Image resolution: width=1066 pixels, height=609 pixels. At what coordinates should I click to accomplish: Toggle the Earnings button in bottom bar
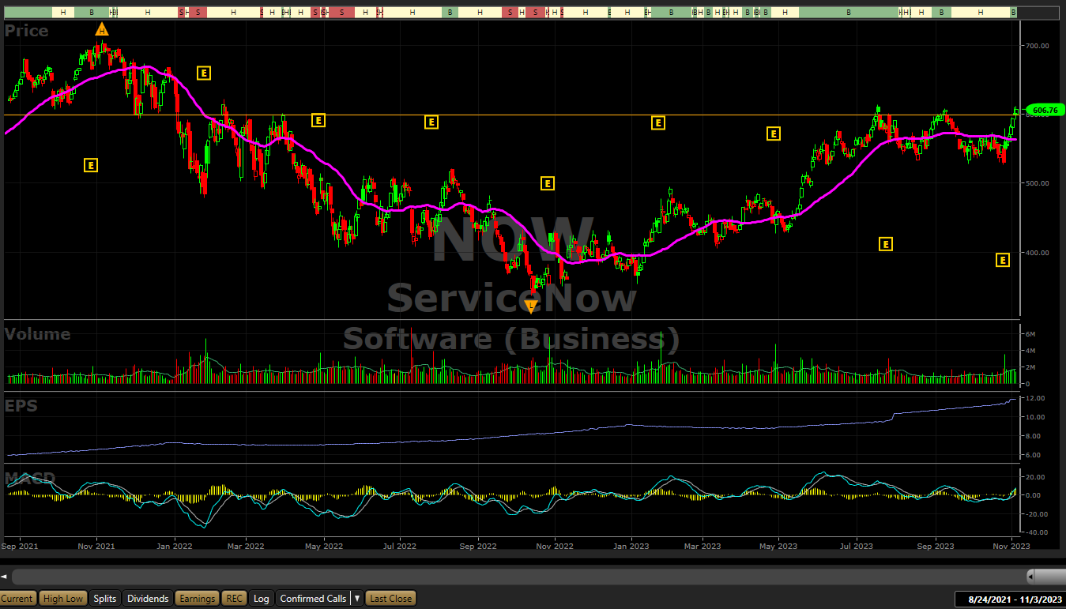[x=197, y=599]
